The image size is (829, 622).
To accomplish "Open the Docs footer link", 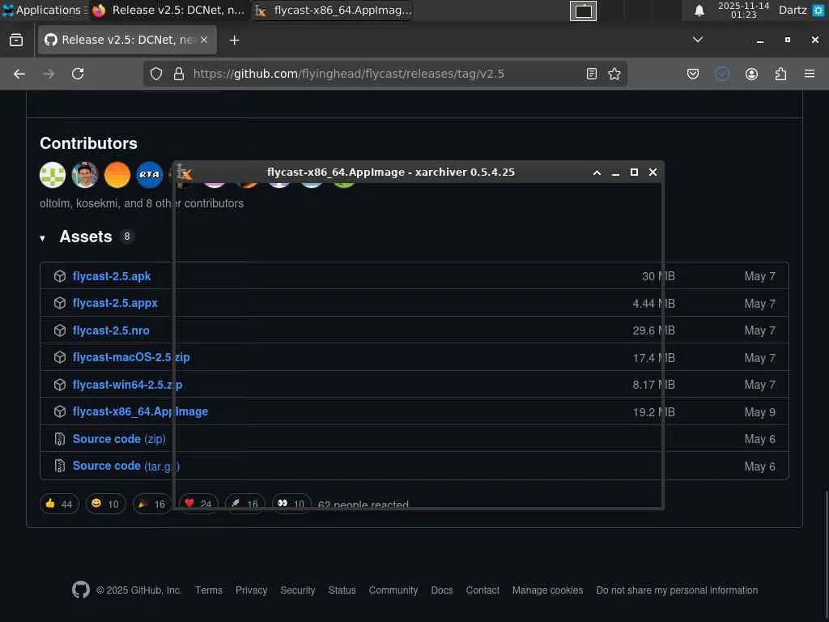I will click(x=441, y=590).
